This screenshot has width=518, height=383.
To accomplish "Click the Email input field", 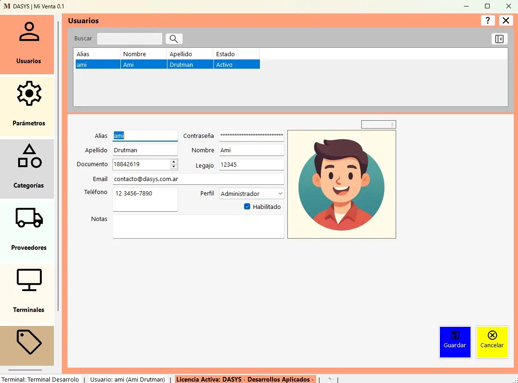I will (198, 179).
